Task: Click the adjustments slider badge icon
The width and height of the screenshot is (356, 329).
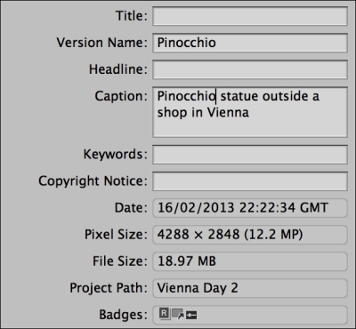Action: pos(191,316)
